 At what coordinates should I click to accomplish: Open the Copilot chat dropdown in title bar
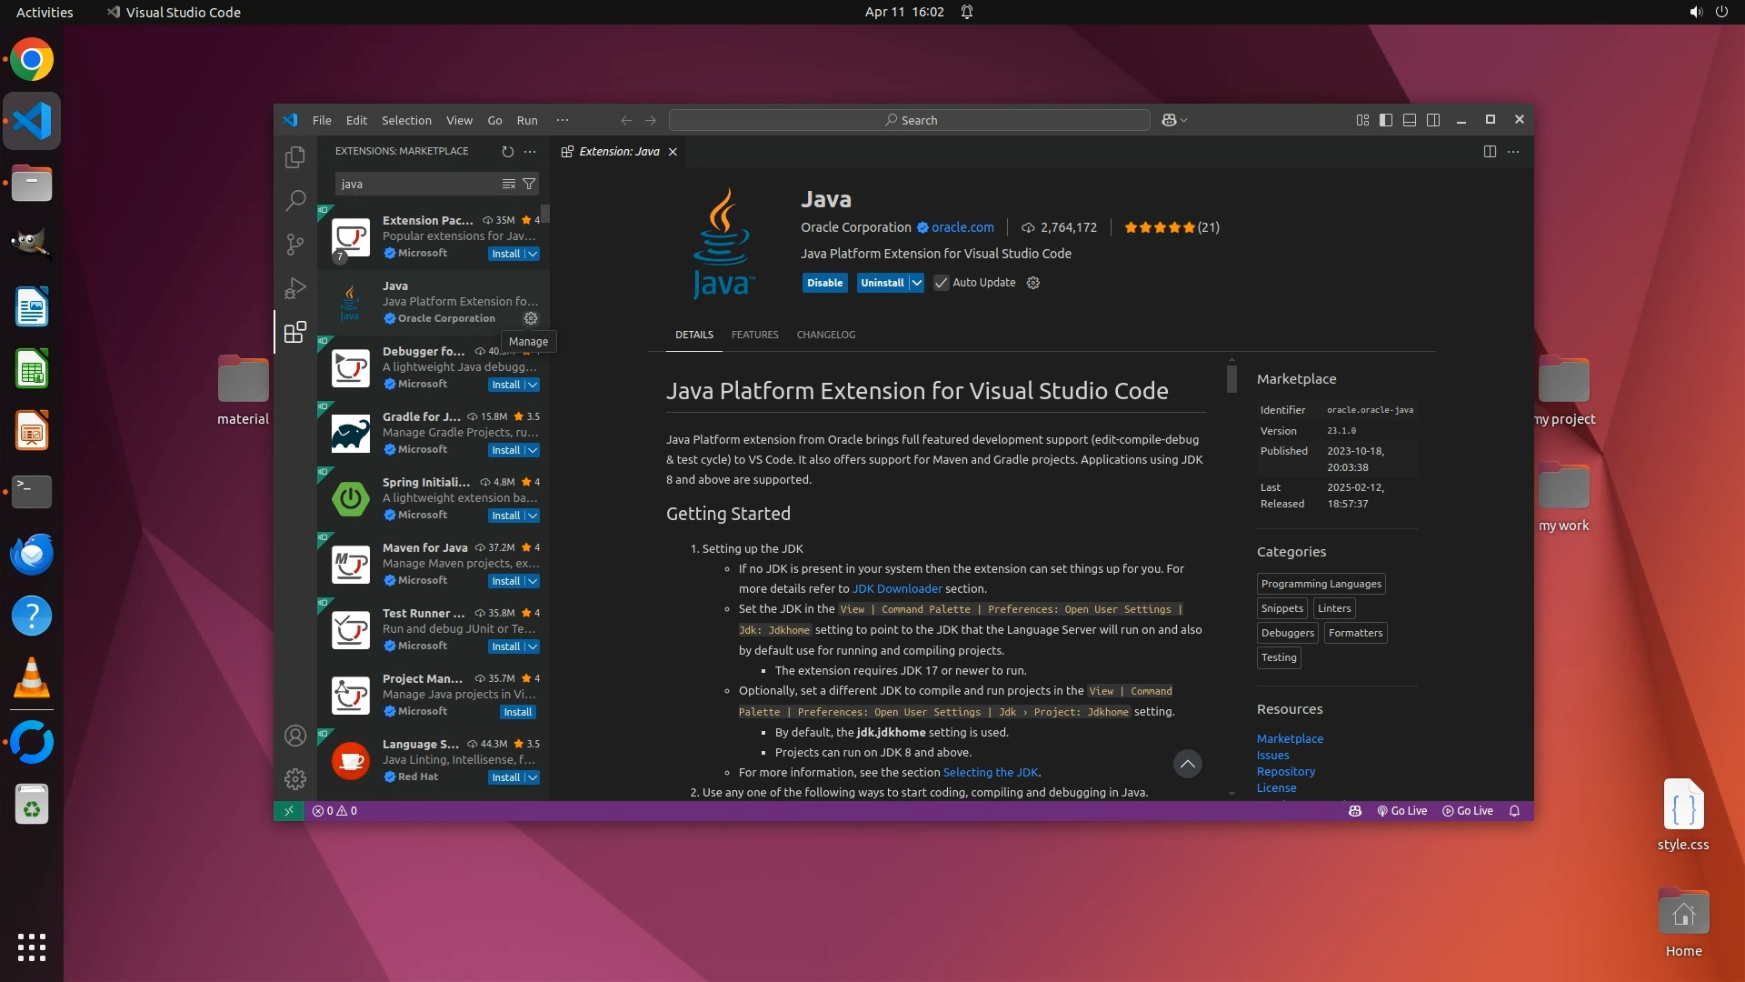[x=1183, y=120]
